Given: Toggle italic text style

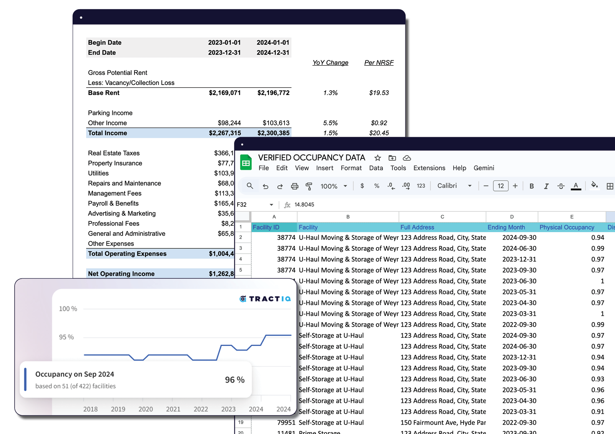Looking at the screenshot, I should (546, 186).
